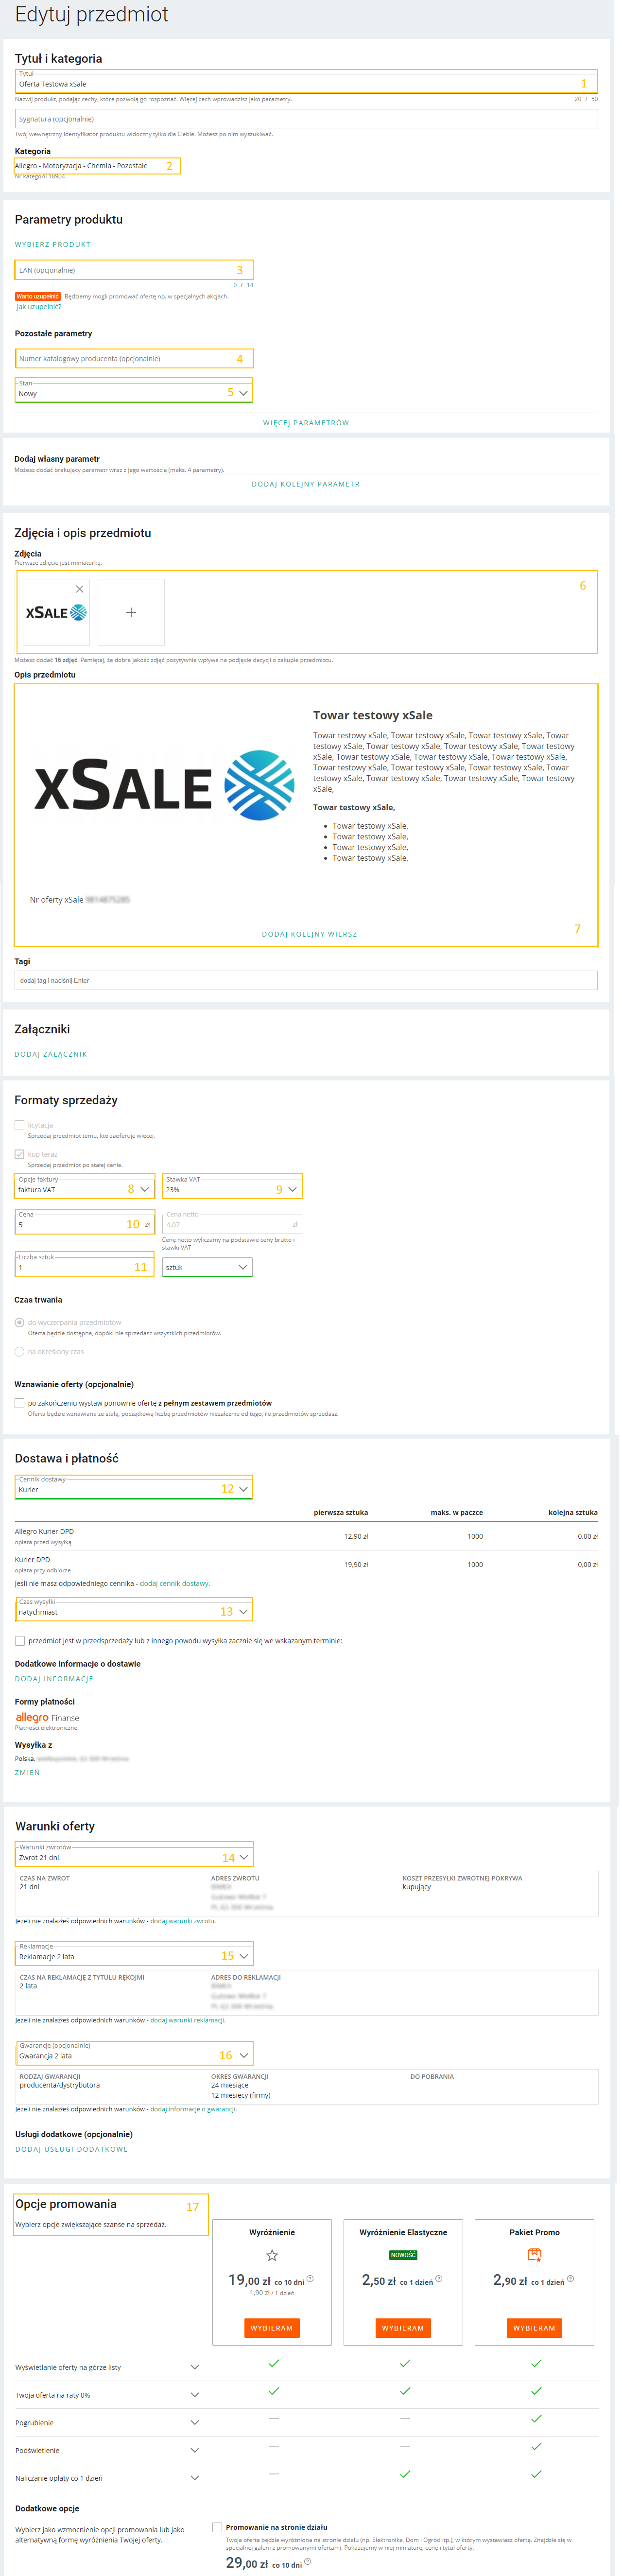Open the Stawka VAT dropdown
Image resolution: width=622 pixels, height=2576 pixels.
(x=292, y=1189)
